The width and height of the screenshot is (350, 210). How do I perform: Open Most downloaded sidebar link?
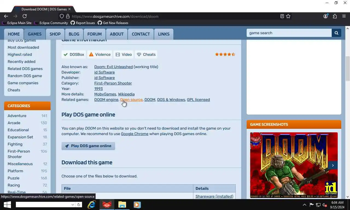pyautogui.click(x=23, y=47)
